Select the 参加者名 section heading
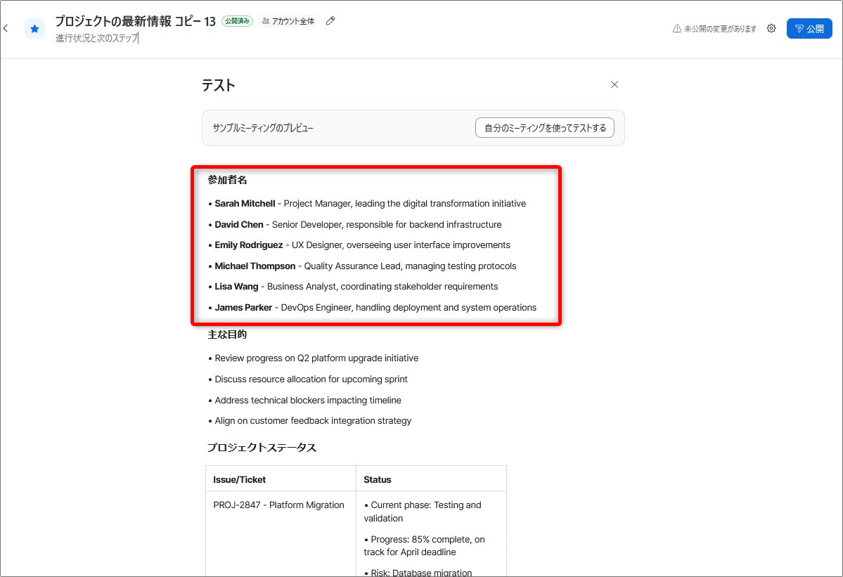Screen dimensions: 843x577 click(227, 180)
